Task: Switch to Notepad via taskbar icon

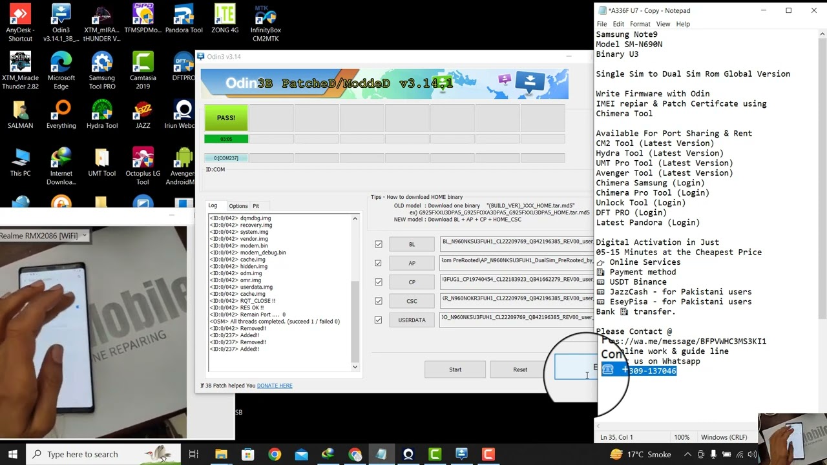Action: [x=381, y=454]
